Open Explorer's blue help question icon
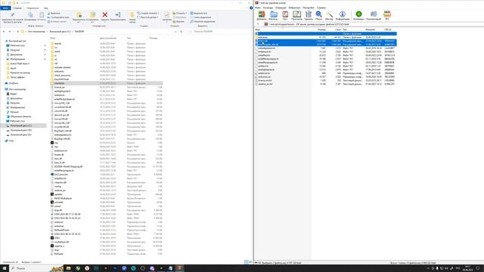The height and width of the screenshot is (272, 484). [x=251, y=8]
